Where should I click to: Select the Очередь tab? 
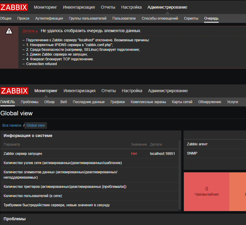click(211, 18)
